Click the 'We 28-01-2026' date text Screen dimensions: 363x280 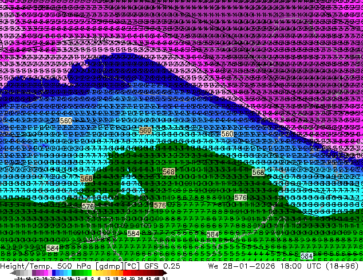tap(242, 266)
